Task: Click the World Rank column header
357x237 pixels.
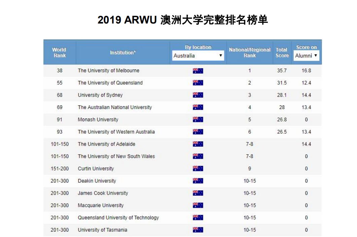Action: (x=60, y=53)
